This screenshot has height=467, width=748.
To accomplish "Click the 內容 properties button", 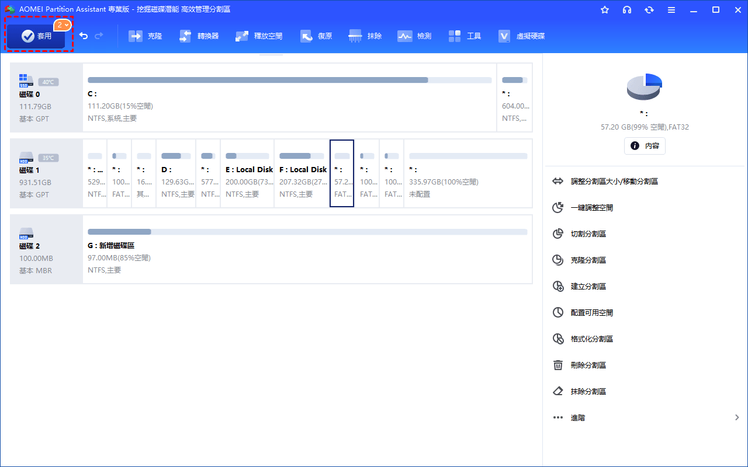I will pos(645,146).
